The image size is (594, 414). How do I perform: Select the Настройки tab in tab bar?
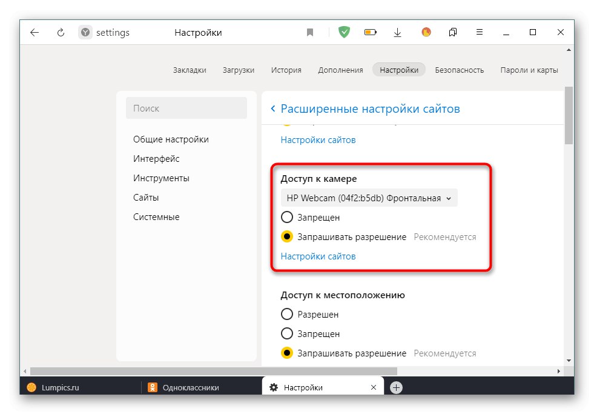pyautogui.click(x=323, y=387)
